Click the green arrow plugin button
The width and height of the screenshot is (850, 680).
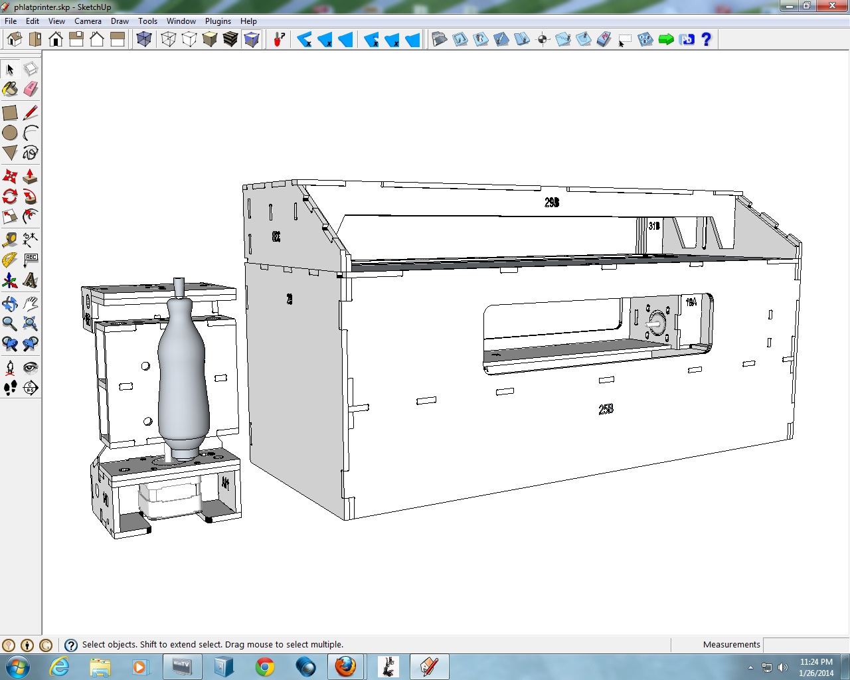tap(666, 40)
